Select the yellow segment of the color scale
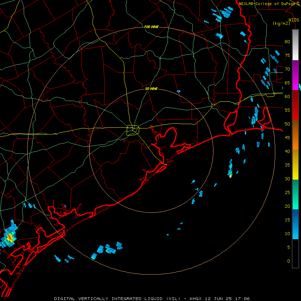 tap(295, 165)
